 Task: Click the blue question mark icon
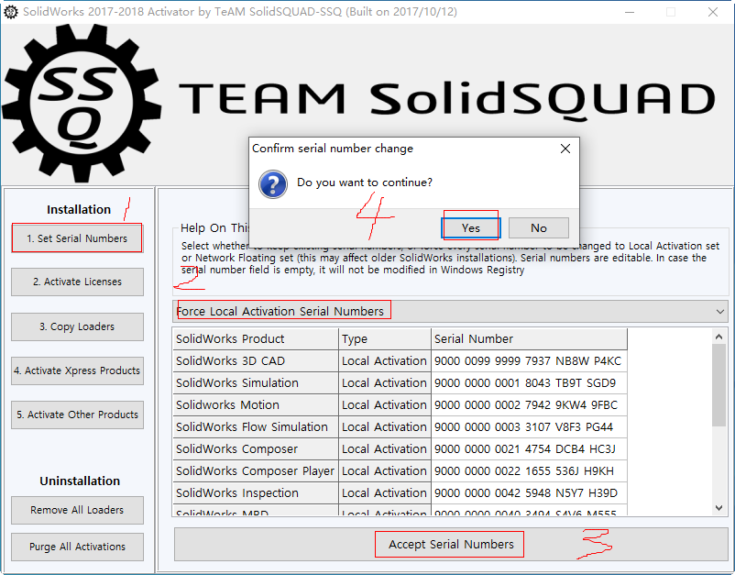click(273, 184)
